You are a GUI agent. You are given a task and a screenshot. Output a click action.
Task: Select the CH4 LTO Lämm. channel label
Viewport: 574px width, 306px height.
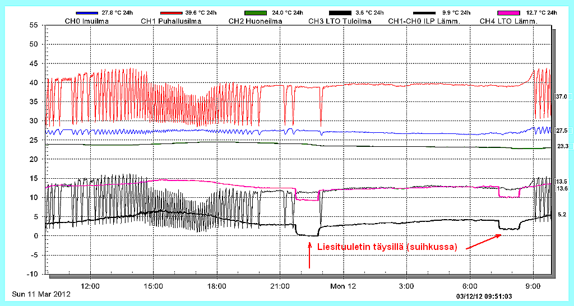[x=508, y=21]
